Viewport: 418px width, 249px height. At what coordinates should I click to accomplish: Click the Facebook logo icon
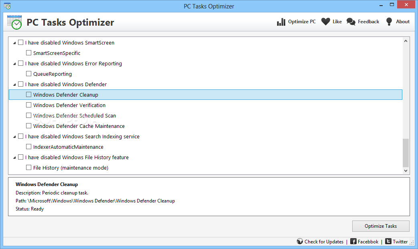tap(353, 241)
